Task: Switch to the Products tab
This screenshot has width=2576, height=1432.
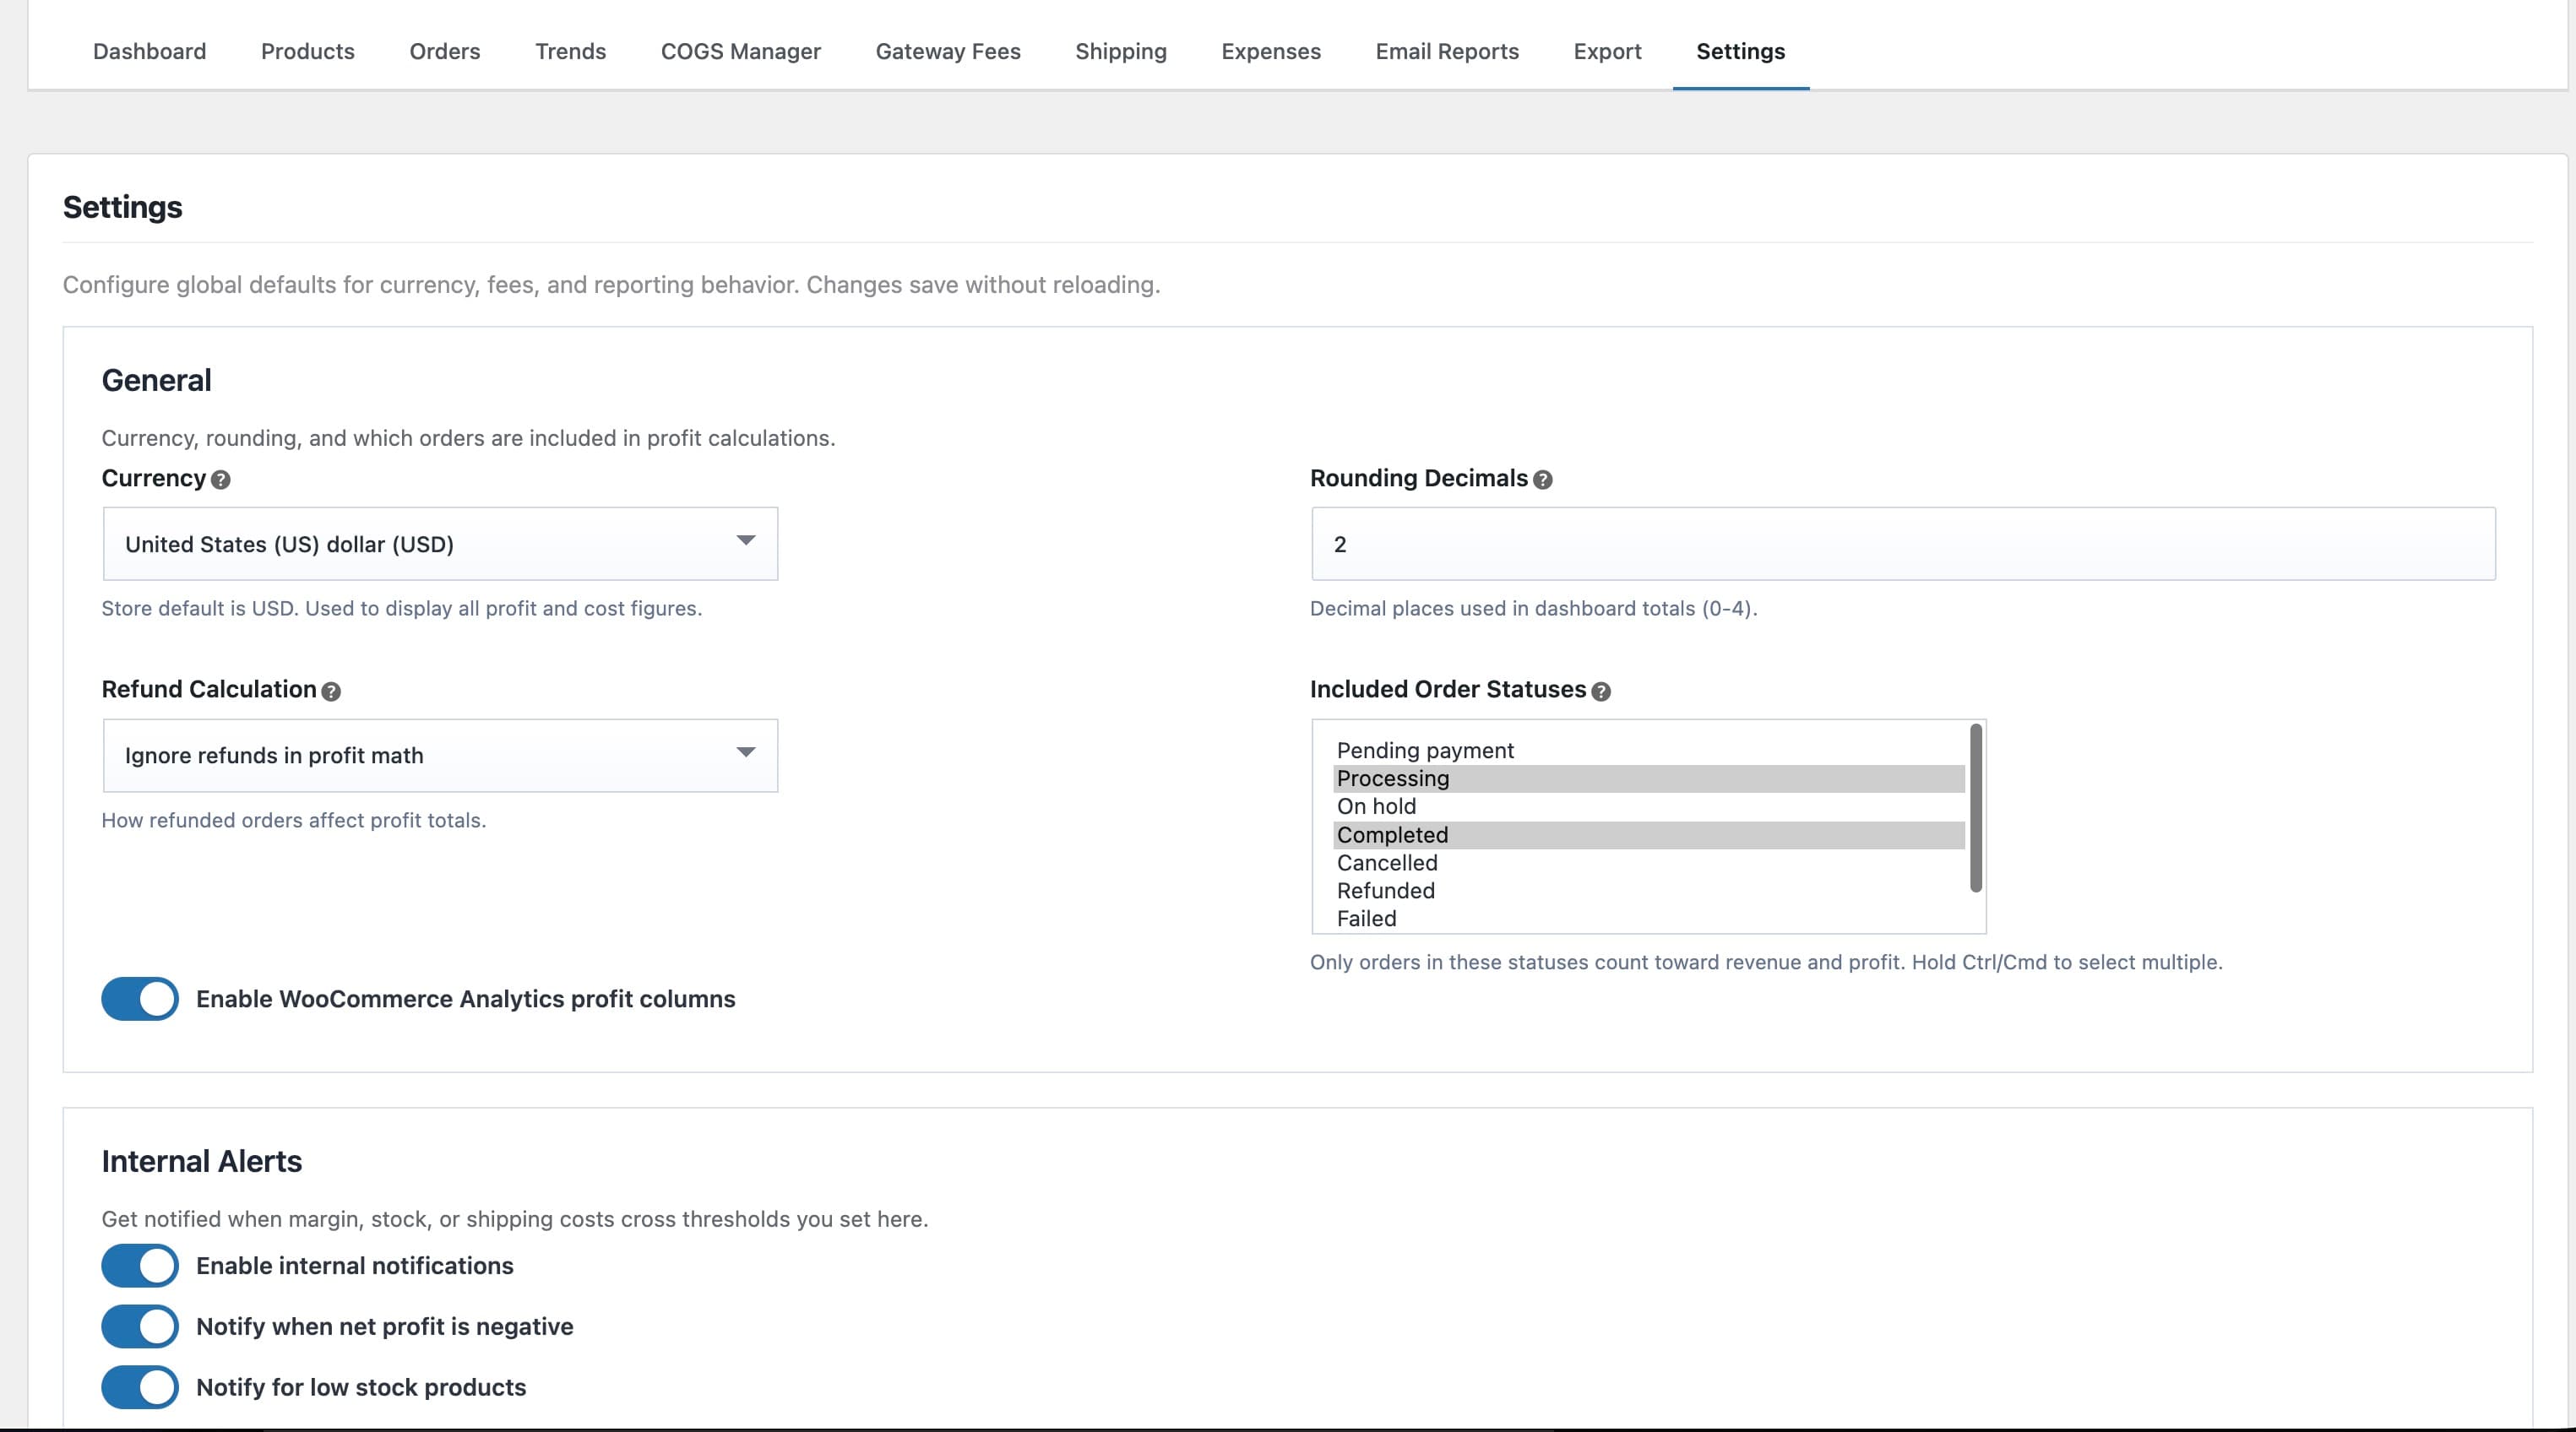Action: [308, 51]
